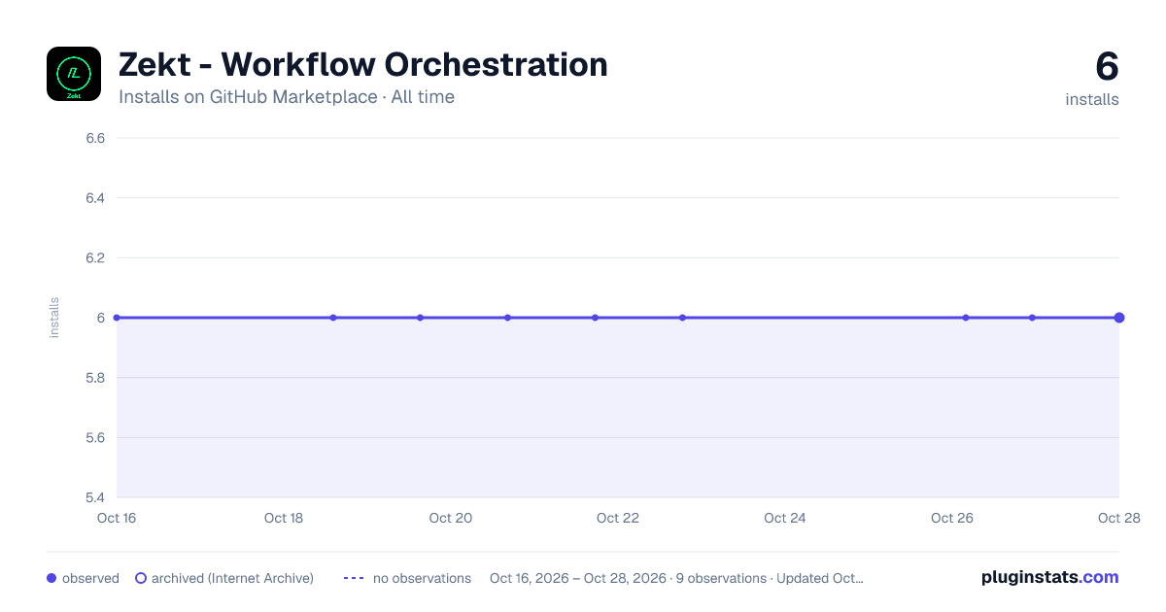This screenshot has height=612, width=1166.
Task: Click the Oct 16 starting data point
Action: [117, 318]
